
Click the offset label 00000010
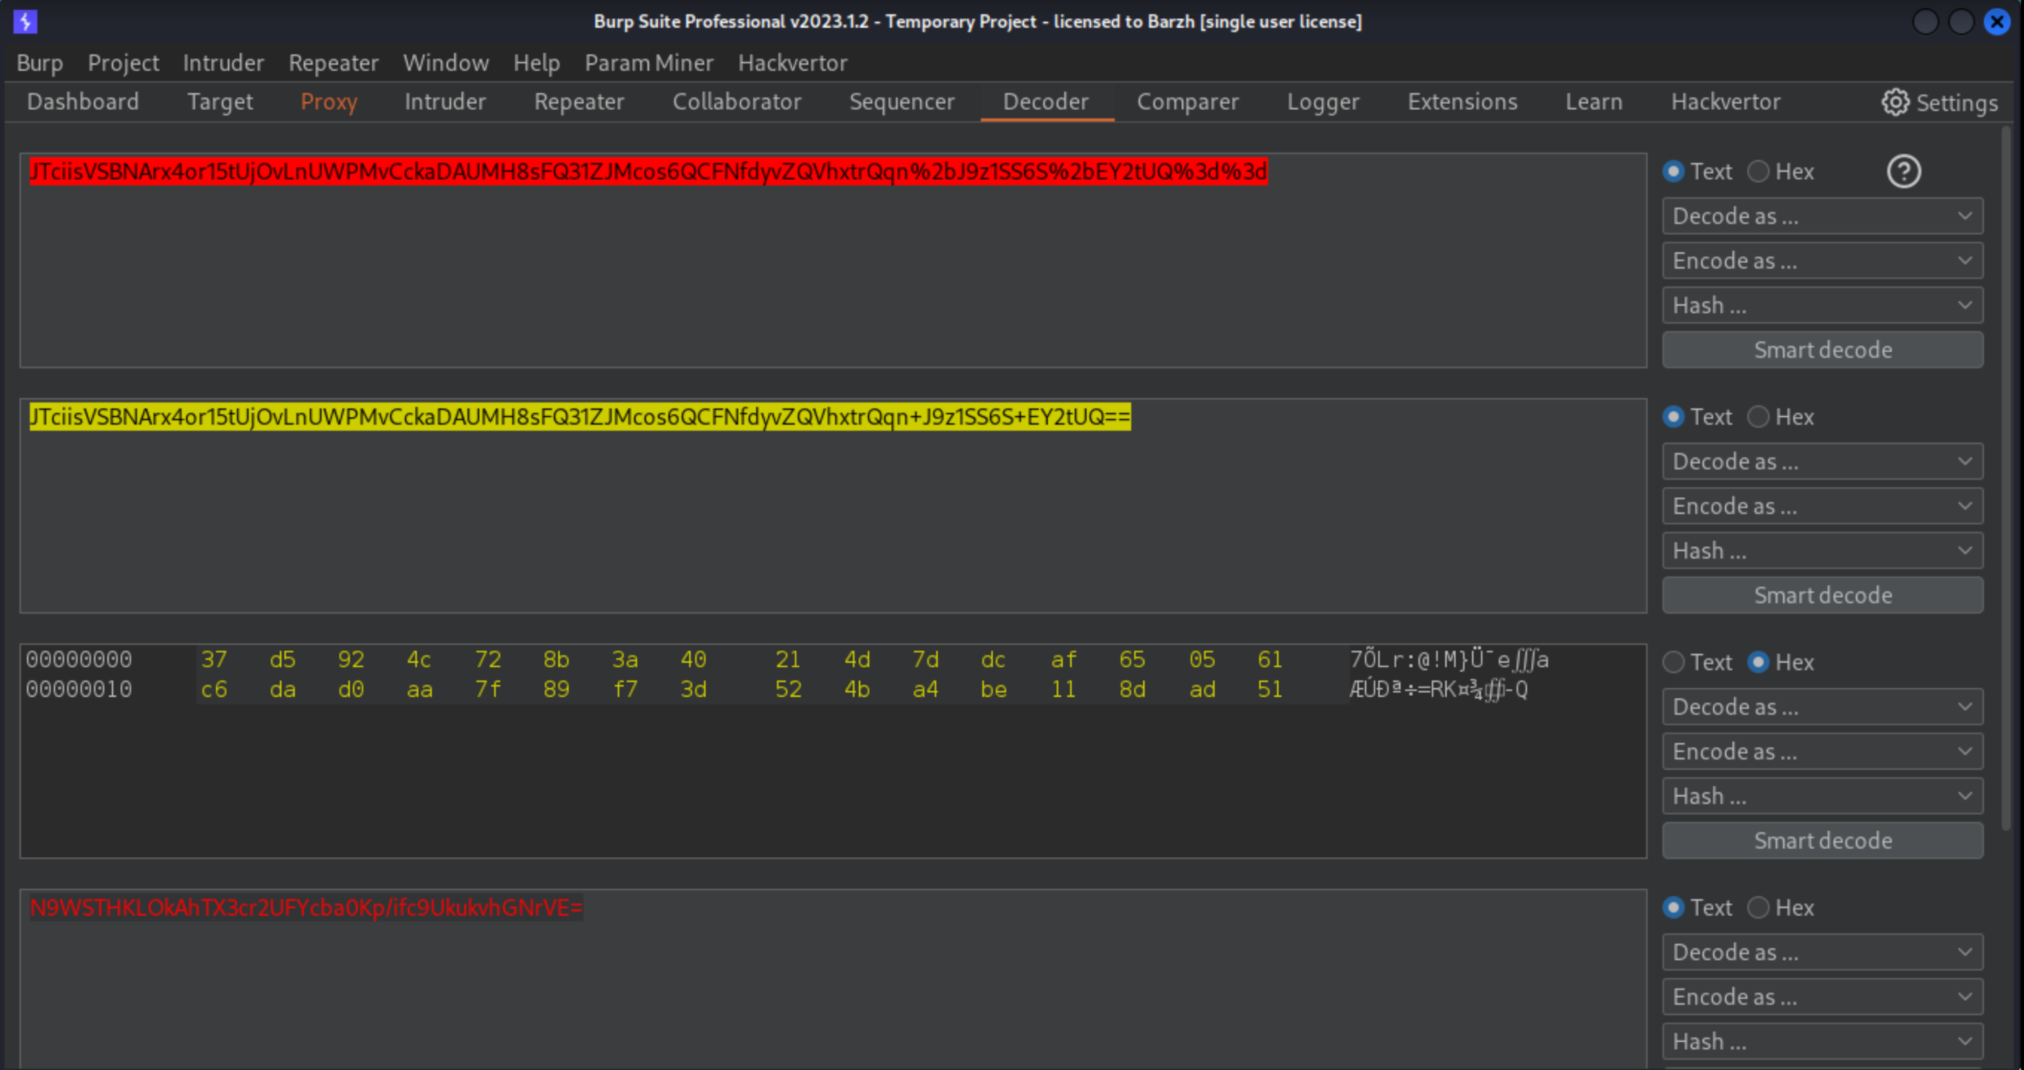pos(79,689)
